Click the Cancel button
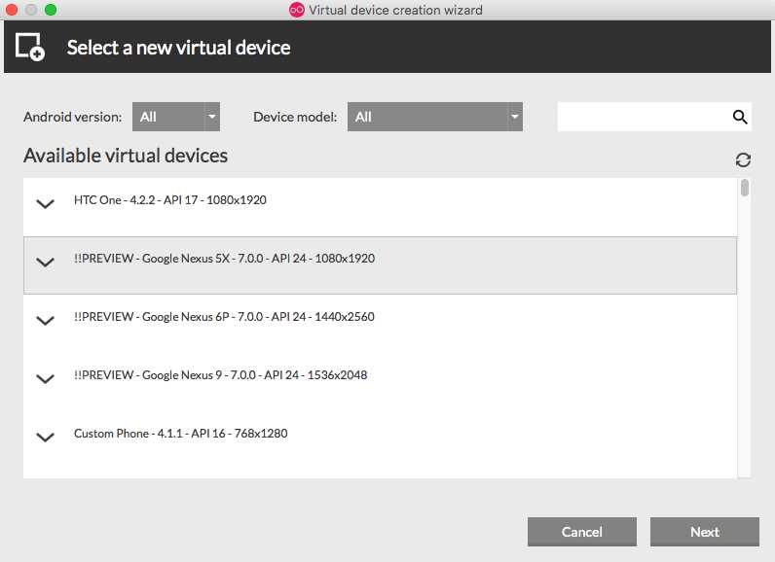Image resolution: width=775 pixels, height=562 pixels. tap(582, 532)
